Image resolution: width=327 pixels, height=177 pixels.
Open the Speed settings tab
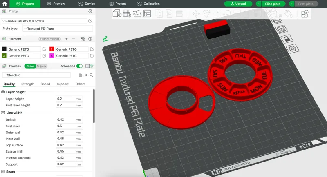(x=45, y=84)
